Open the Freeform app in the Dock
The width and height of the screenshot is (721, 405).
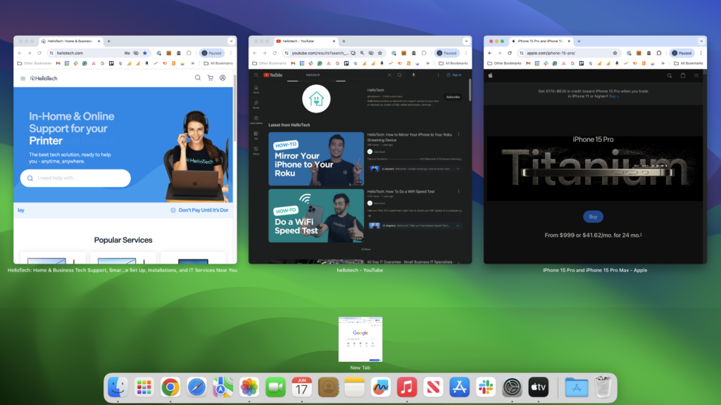coord(380,387)
